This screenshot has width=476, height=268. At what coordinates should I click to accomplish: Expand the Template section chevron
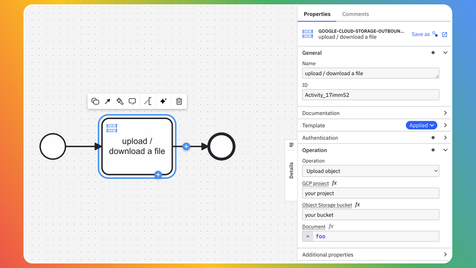click(445, 125)
